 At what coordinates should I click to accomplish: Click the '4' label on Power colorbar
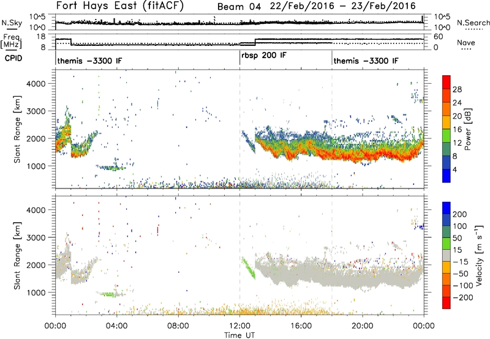[x=455, y=169]
